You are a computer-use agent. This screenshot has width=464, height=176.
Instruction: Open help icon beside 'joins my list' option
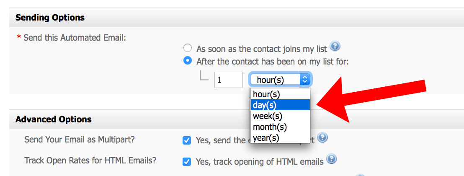[x=335, y=47]
